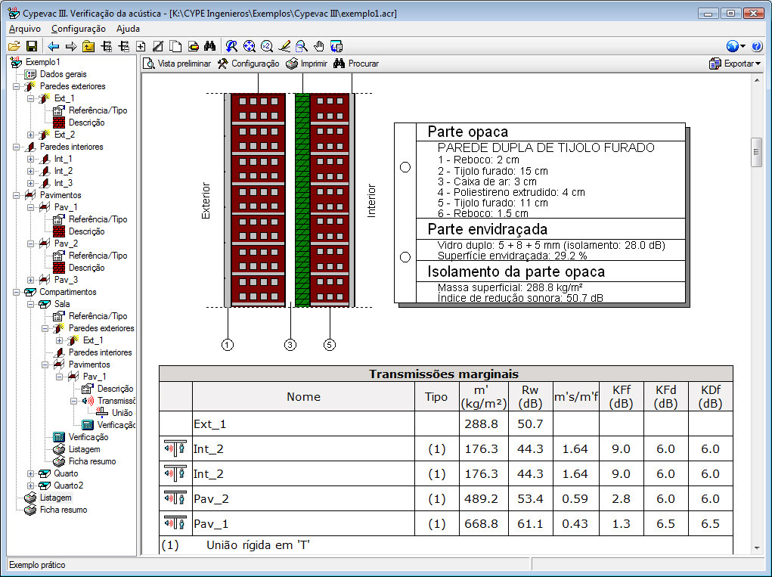Select the pan hand tool icon
This screenshot has width=772, height=577.
pyautogui.click(x=319, y=46)
